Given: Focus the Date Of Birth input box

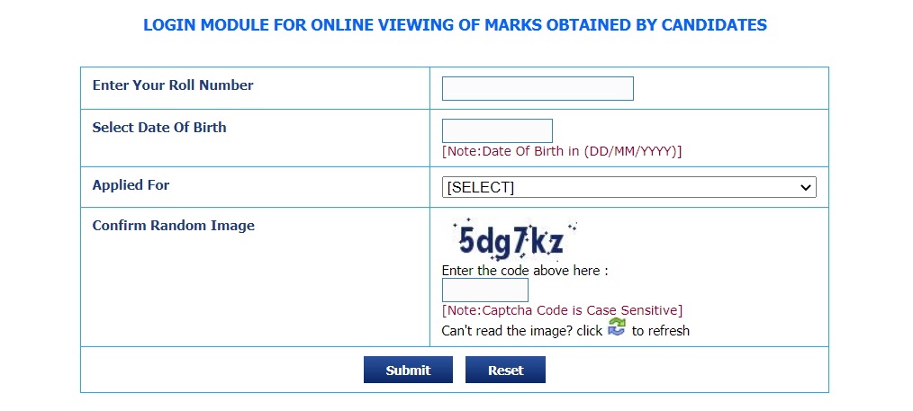Looking at the screenshot, I should 497,130.
